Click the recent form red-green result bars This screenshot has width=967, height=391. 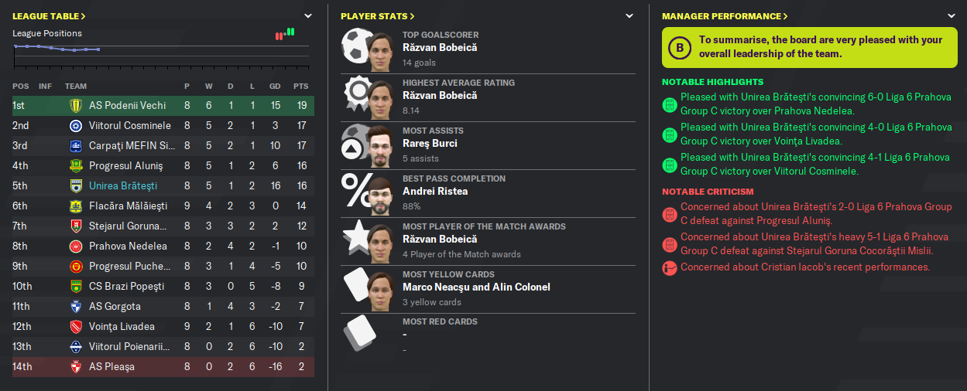coord(285,34)
